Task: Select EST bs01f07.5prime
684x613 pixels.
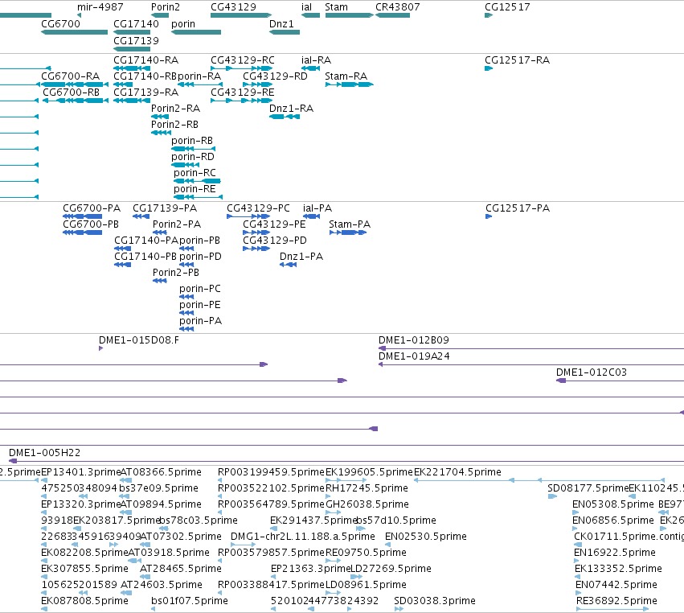Action: pos(153,609)
